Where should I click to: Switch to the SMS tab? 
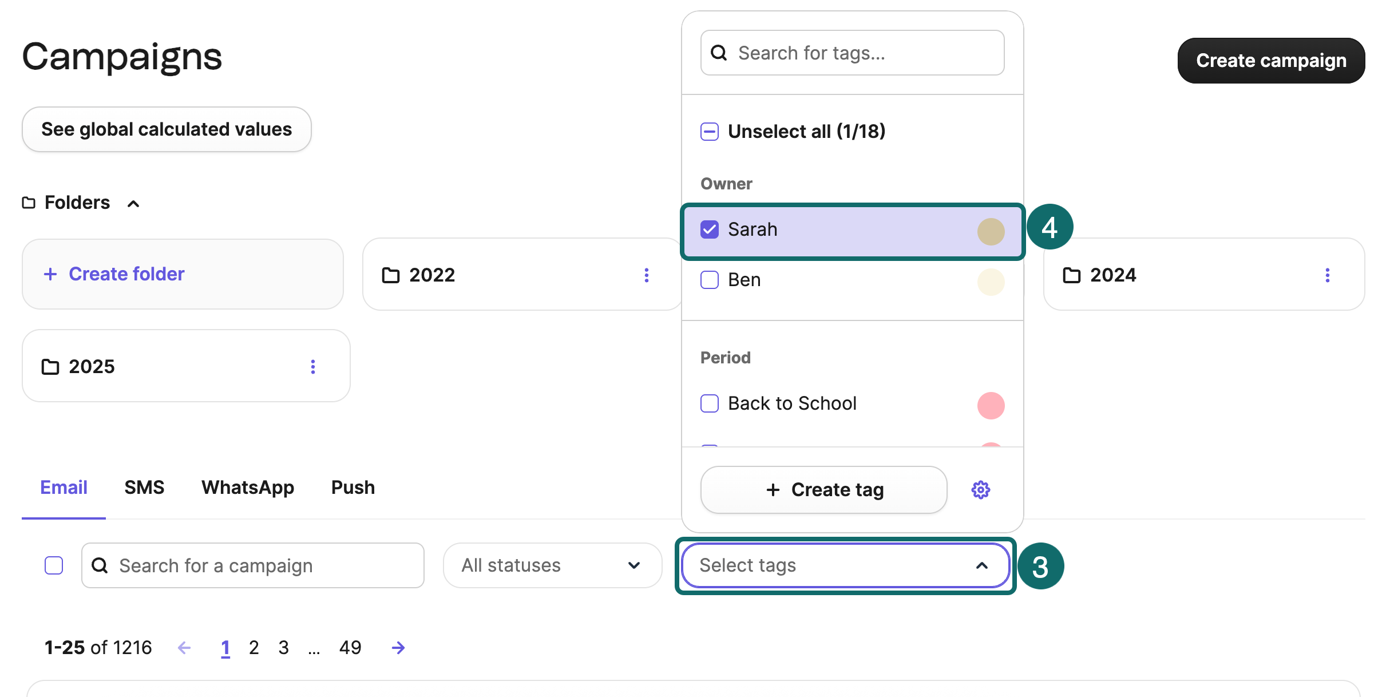(144, 487)
